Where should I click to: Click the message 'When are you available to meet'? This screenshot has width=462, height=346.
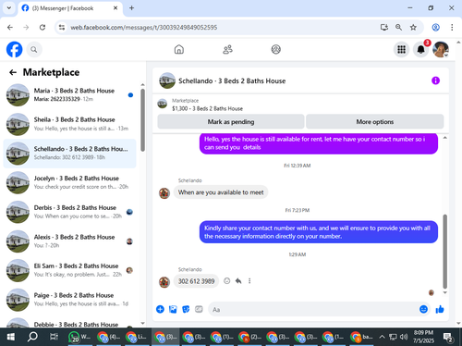click(x=221, y=192)
